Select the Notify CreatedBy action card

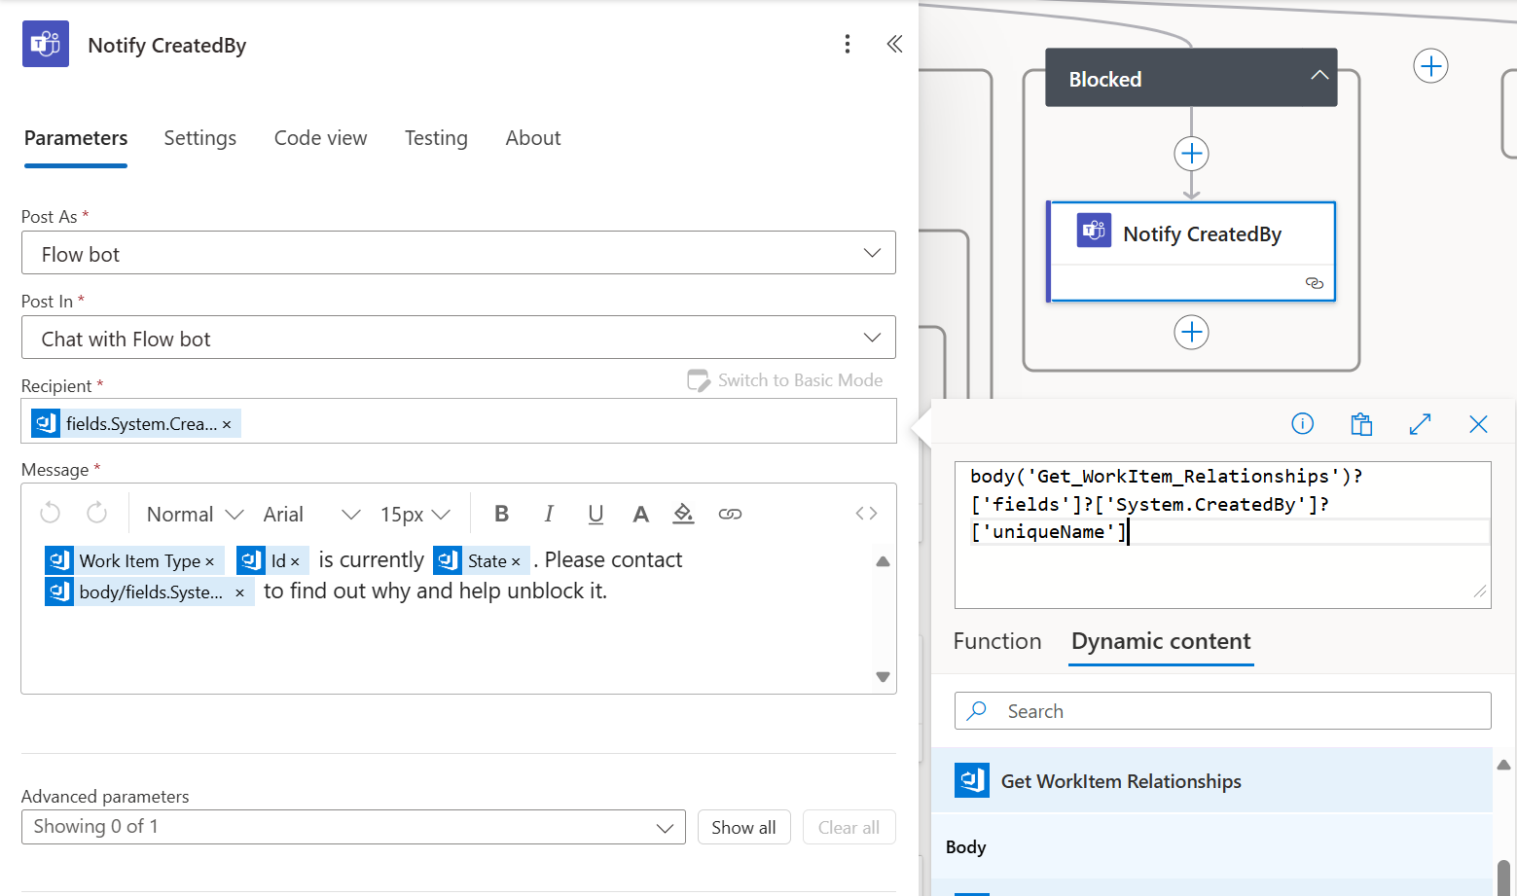1192,252
